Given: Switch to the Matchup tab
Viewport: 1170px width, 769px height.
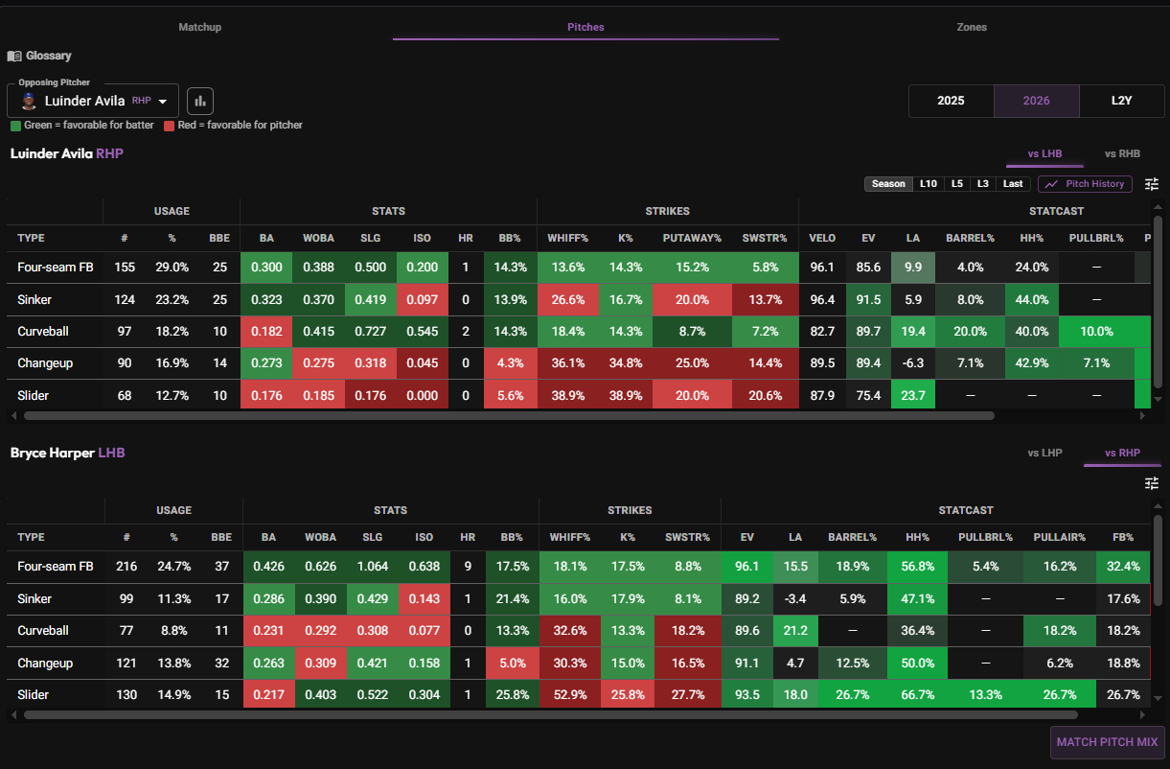Looking at the screenshot, I should [200, 27].
